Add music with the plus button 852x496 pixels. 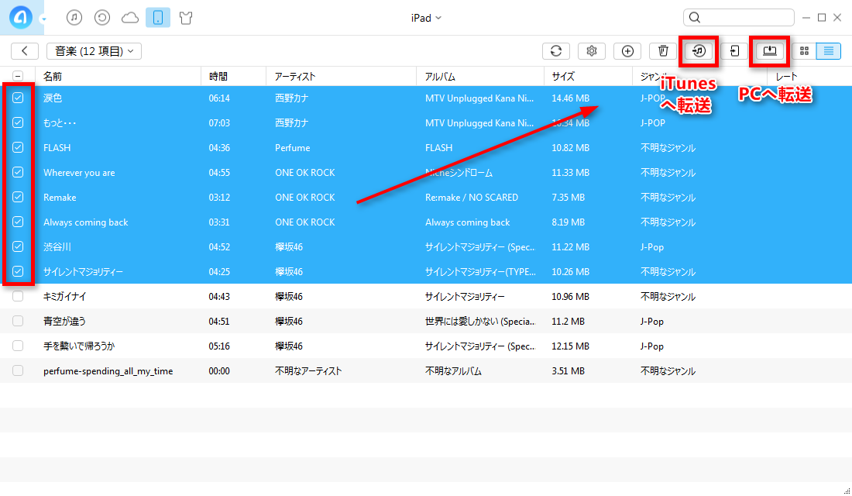pyautogui.click(x=627, y=50)
